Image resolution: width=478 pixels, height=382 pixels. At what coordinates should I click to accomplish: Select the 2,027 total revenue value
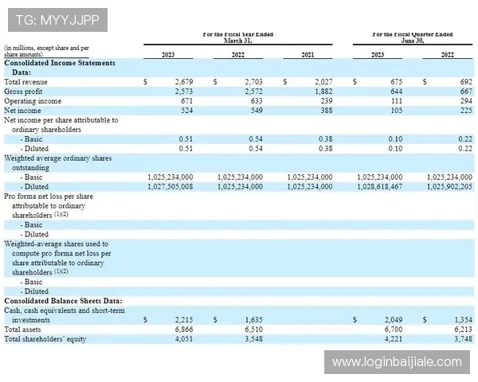pos(323,82)
